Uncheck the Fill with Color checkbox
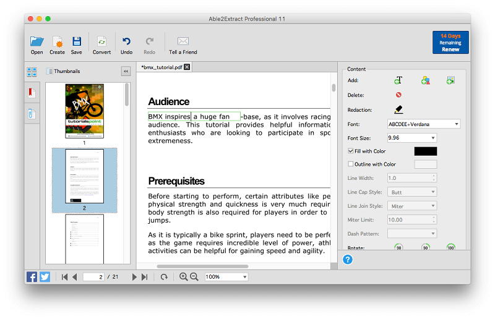This screenshot has width=495, height=319. tap(350, 151)
